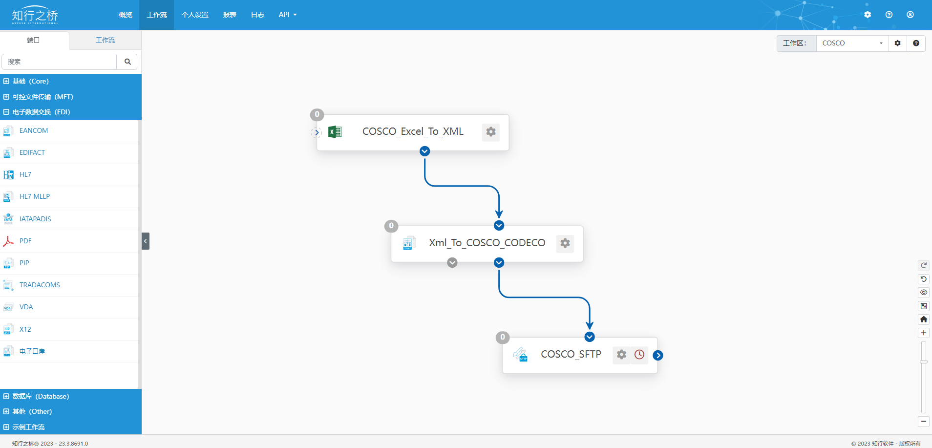Select the EDIFACT port
Screen dimensions: 932x448
point(69,153)
